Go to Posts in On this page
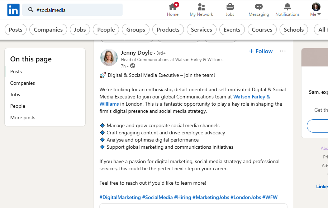Screen dimensions: 328x208 tap(16, 71)
